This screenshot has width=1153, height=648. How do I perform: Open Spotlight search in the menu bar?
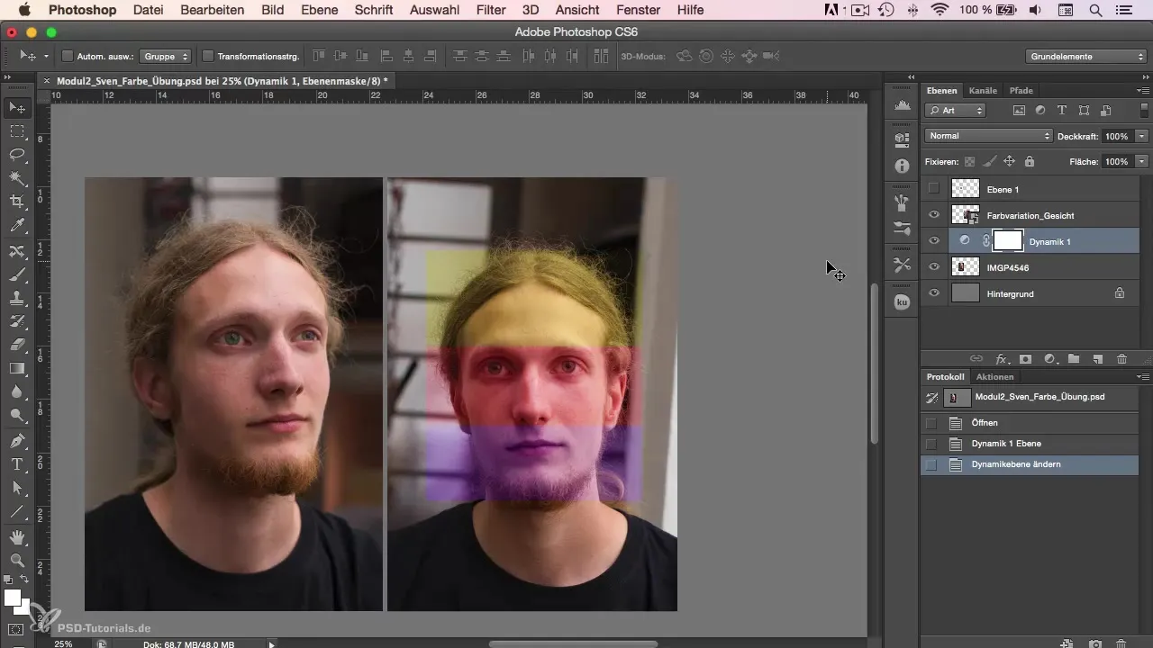[x=1095, y=10]
